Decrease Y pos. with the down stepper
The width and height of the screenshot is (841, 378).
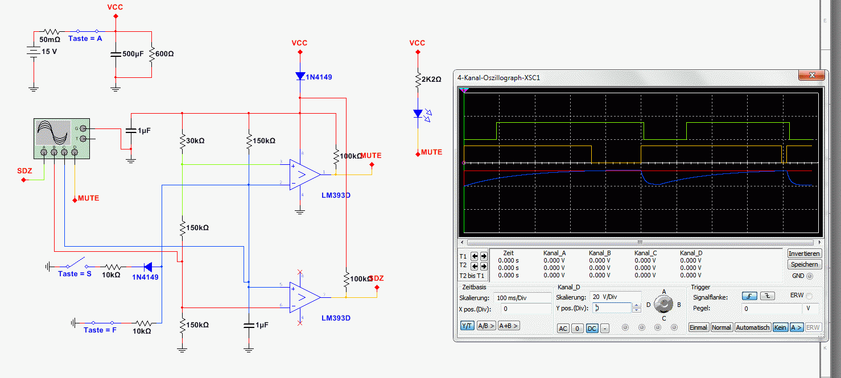[x=637, y=310]
